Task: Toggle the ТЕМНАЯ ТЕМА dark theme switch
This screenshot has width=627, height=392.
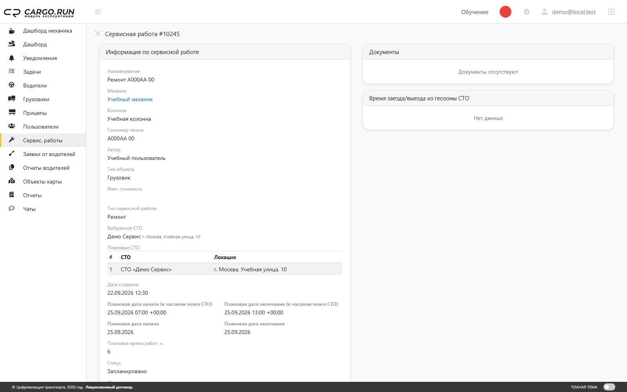Action: point(609,387)
